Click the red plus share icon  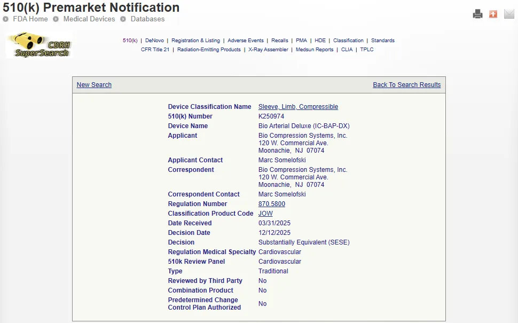click(x=493, y=14)
